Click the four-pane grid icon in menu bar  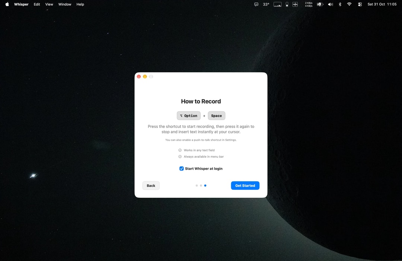[295, 4]
